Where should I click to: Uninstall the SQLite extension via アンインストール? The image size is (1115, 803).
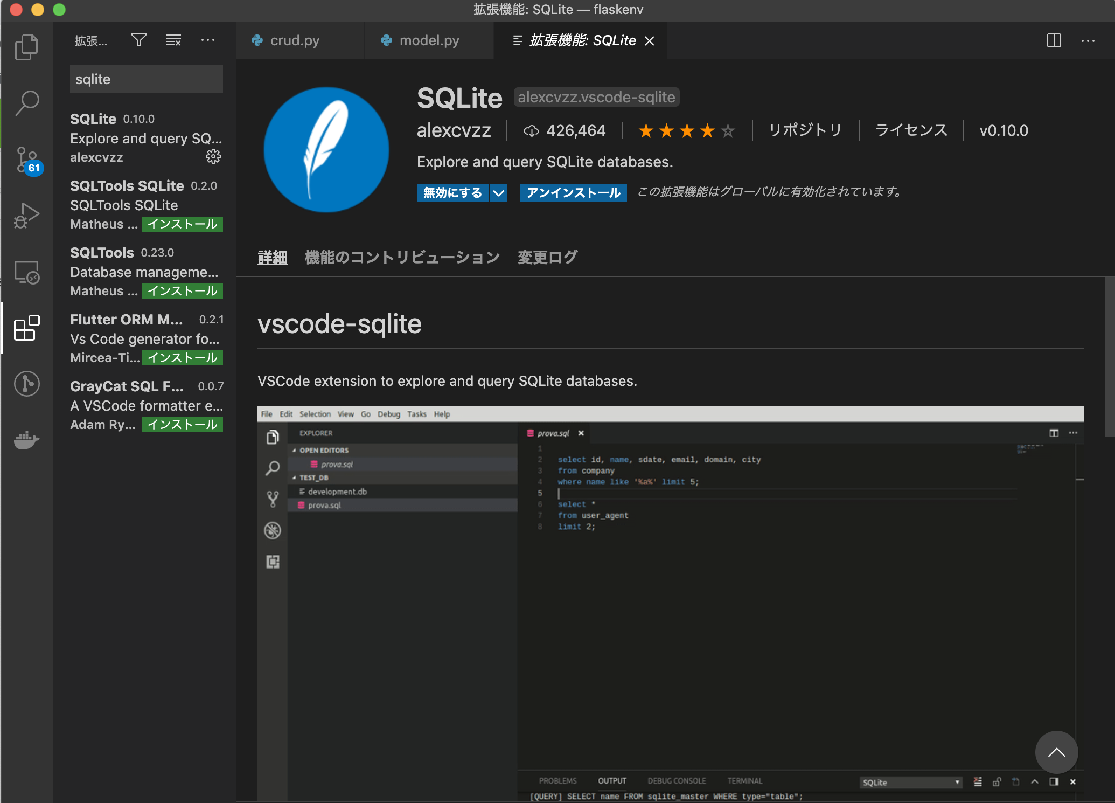pos(573,192)
